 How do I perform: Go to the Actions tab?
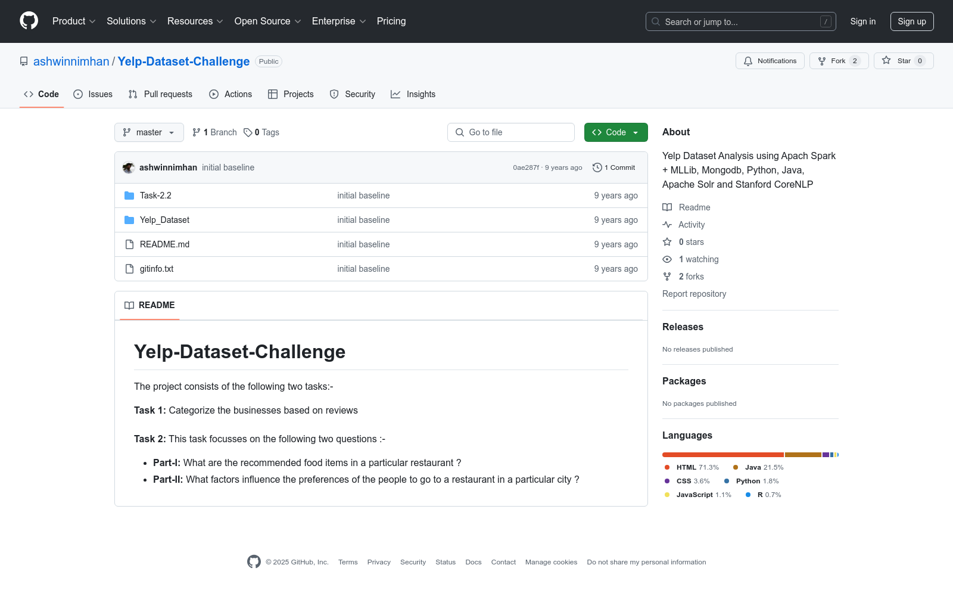click(231, 94)
